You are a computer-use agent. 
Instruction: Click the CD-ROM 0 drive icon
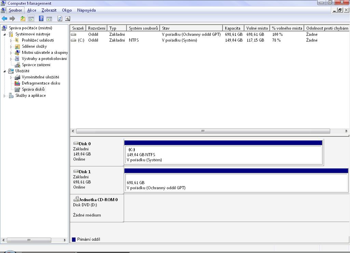tap(76, 199)
